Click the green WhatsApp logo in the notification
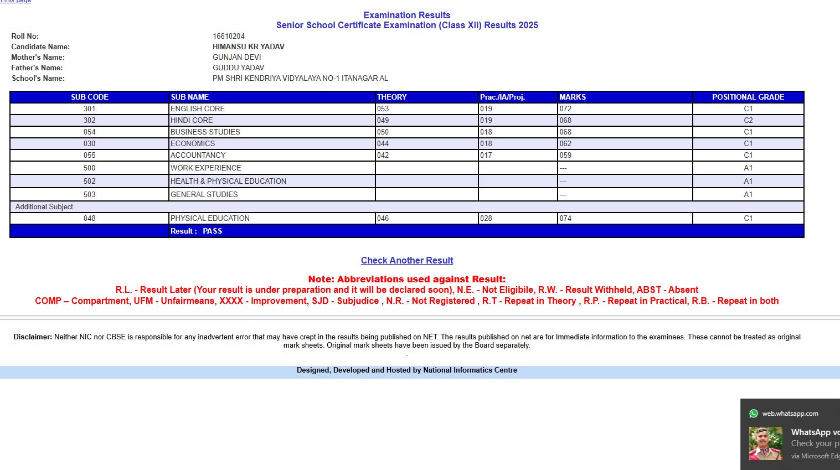Screen dimensions: 840x470 click(x=753, y=414)
